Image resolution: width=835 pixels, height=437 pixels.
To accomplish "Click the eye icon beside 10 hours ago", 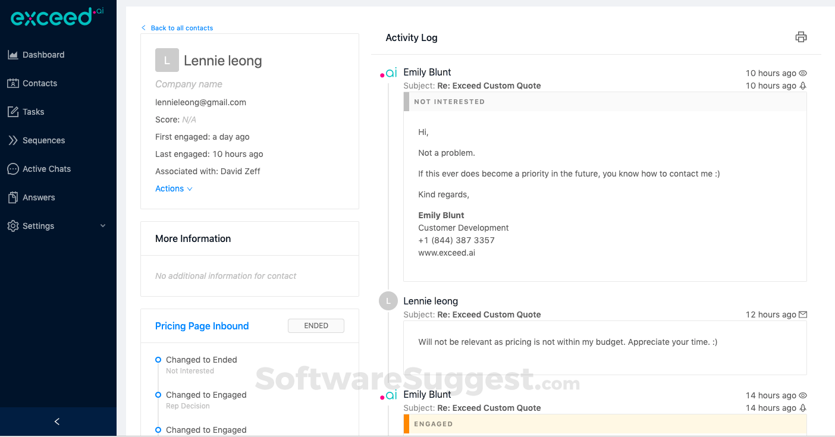I will pyautogui.click(x=803, y=73).
